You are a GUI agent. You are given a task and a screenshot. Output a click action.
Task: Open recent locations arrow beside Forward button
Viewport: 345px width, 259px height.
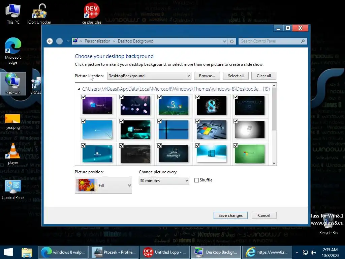(x=68, y=41)
